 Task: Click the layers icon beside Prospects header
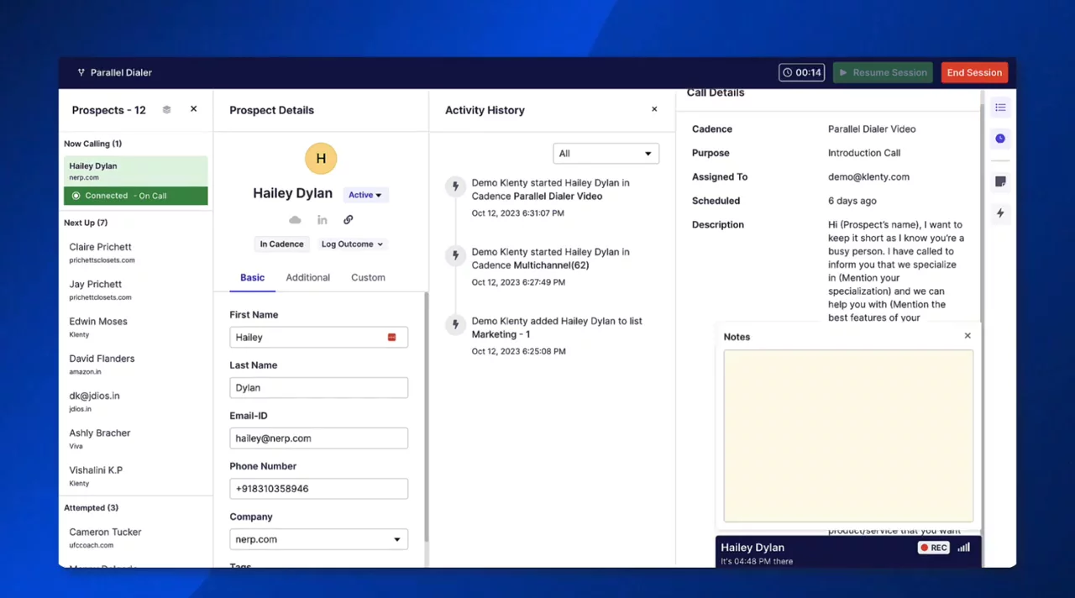click(x=166, y=110)
